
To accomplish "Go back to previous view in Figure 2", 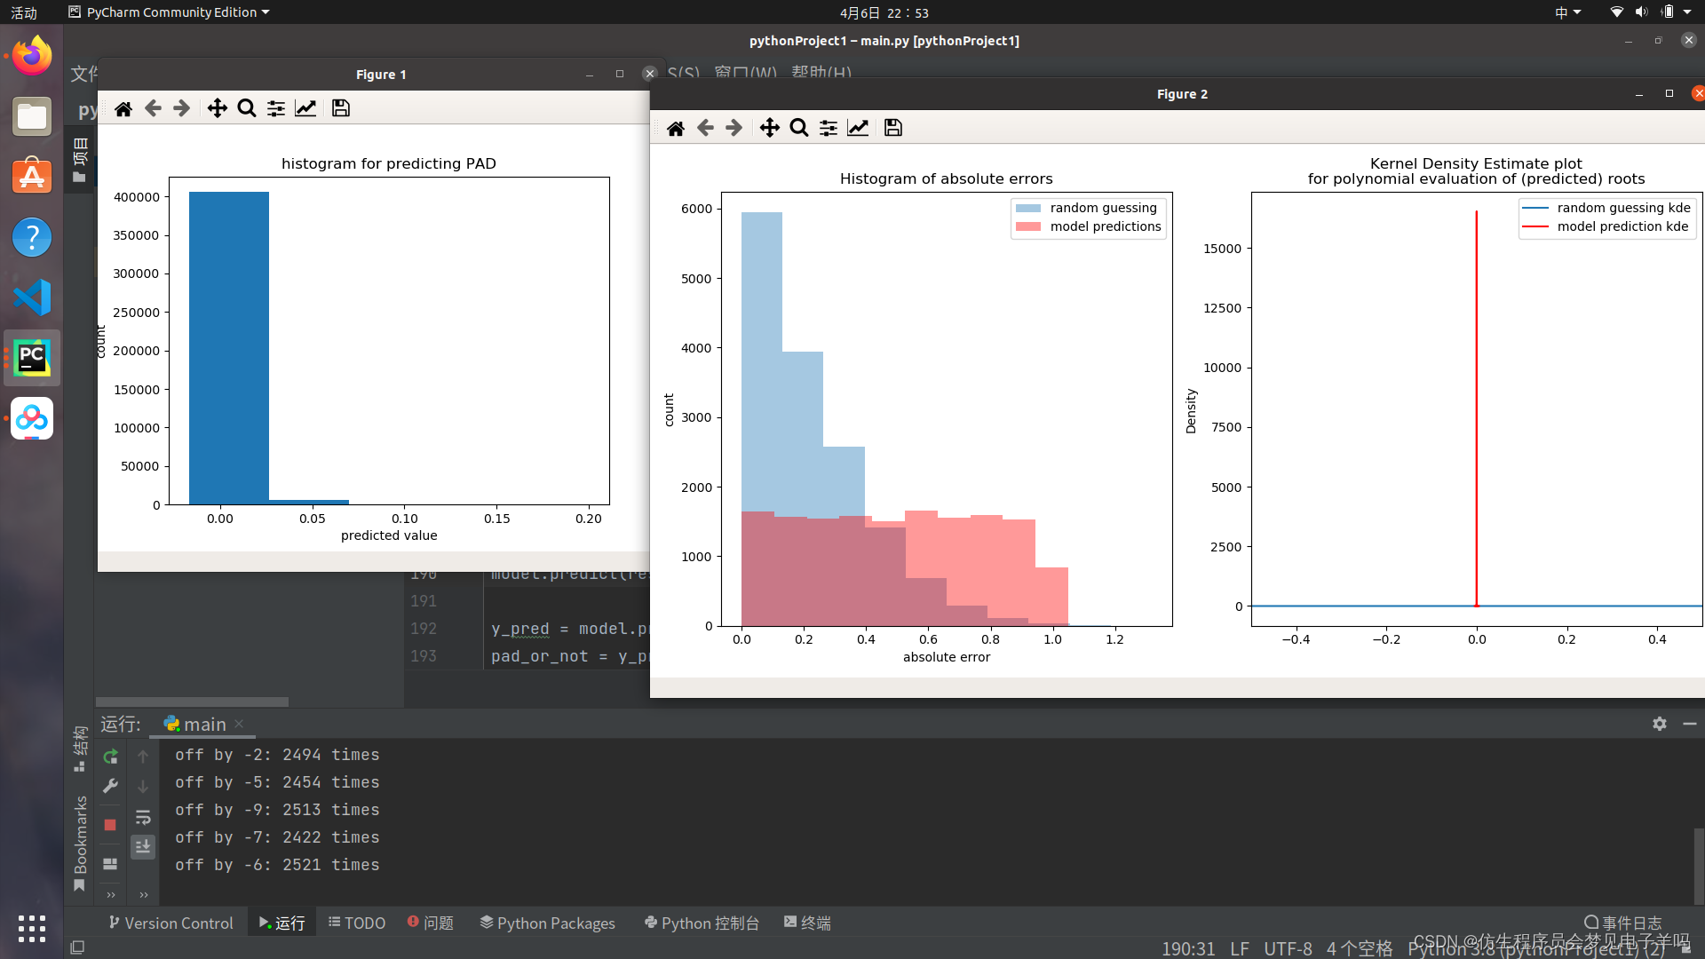I will click(x=705, y=128).
